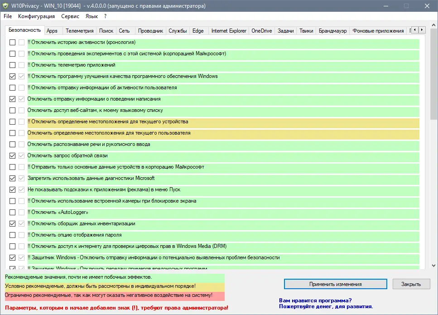Viewport: 438px width, 315px height.
Task: Enable 'Отключить историю активности (хронология)'
Action: [x=12, y=42]
